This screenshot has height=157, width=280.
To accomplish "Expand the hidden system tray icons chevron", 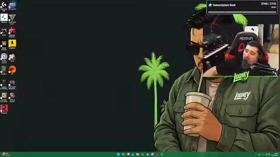I will [x=255, y=154].
